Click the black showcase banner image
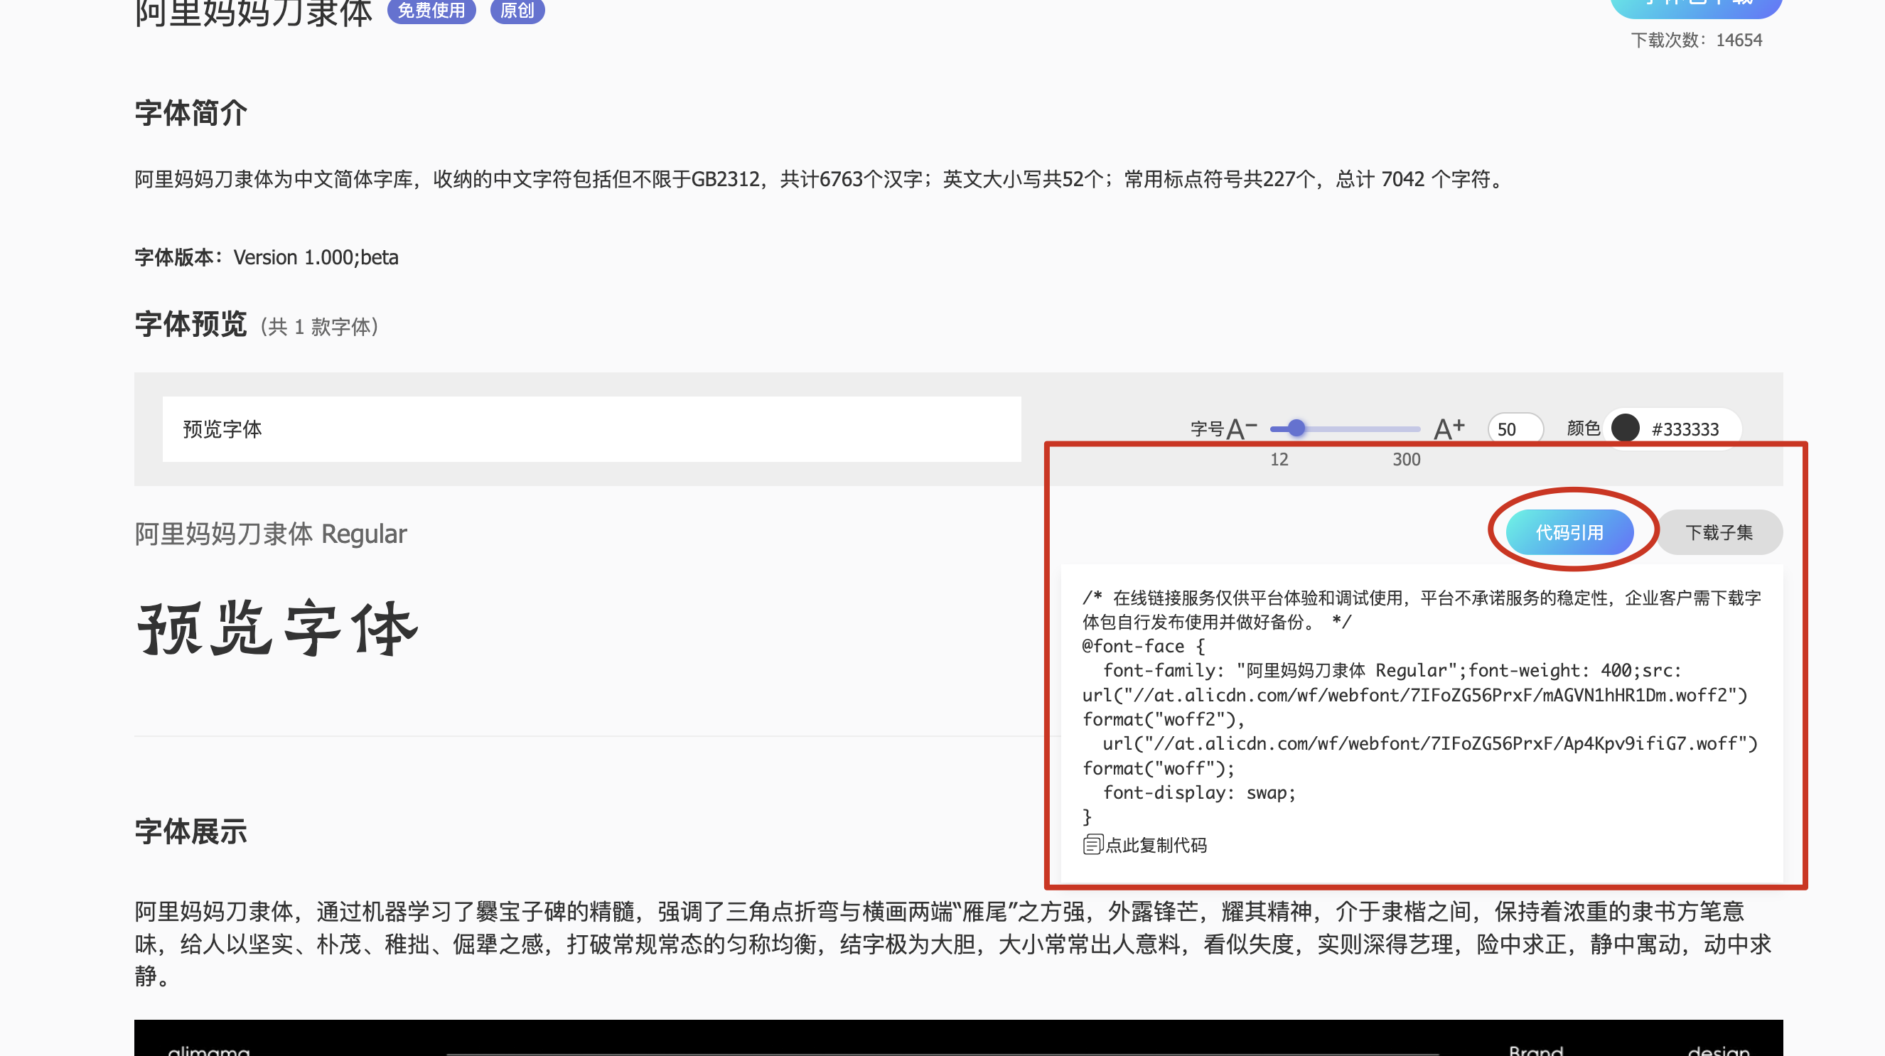 [957, 1038]
